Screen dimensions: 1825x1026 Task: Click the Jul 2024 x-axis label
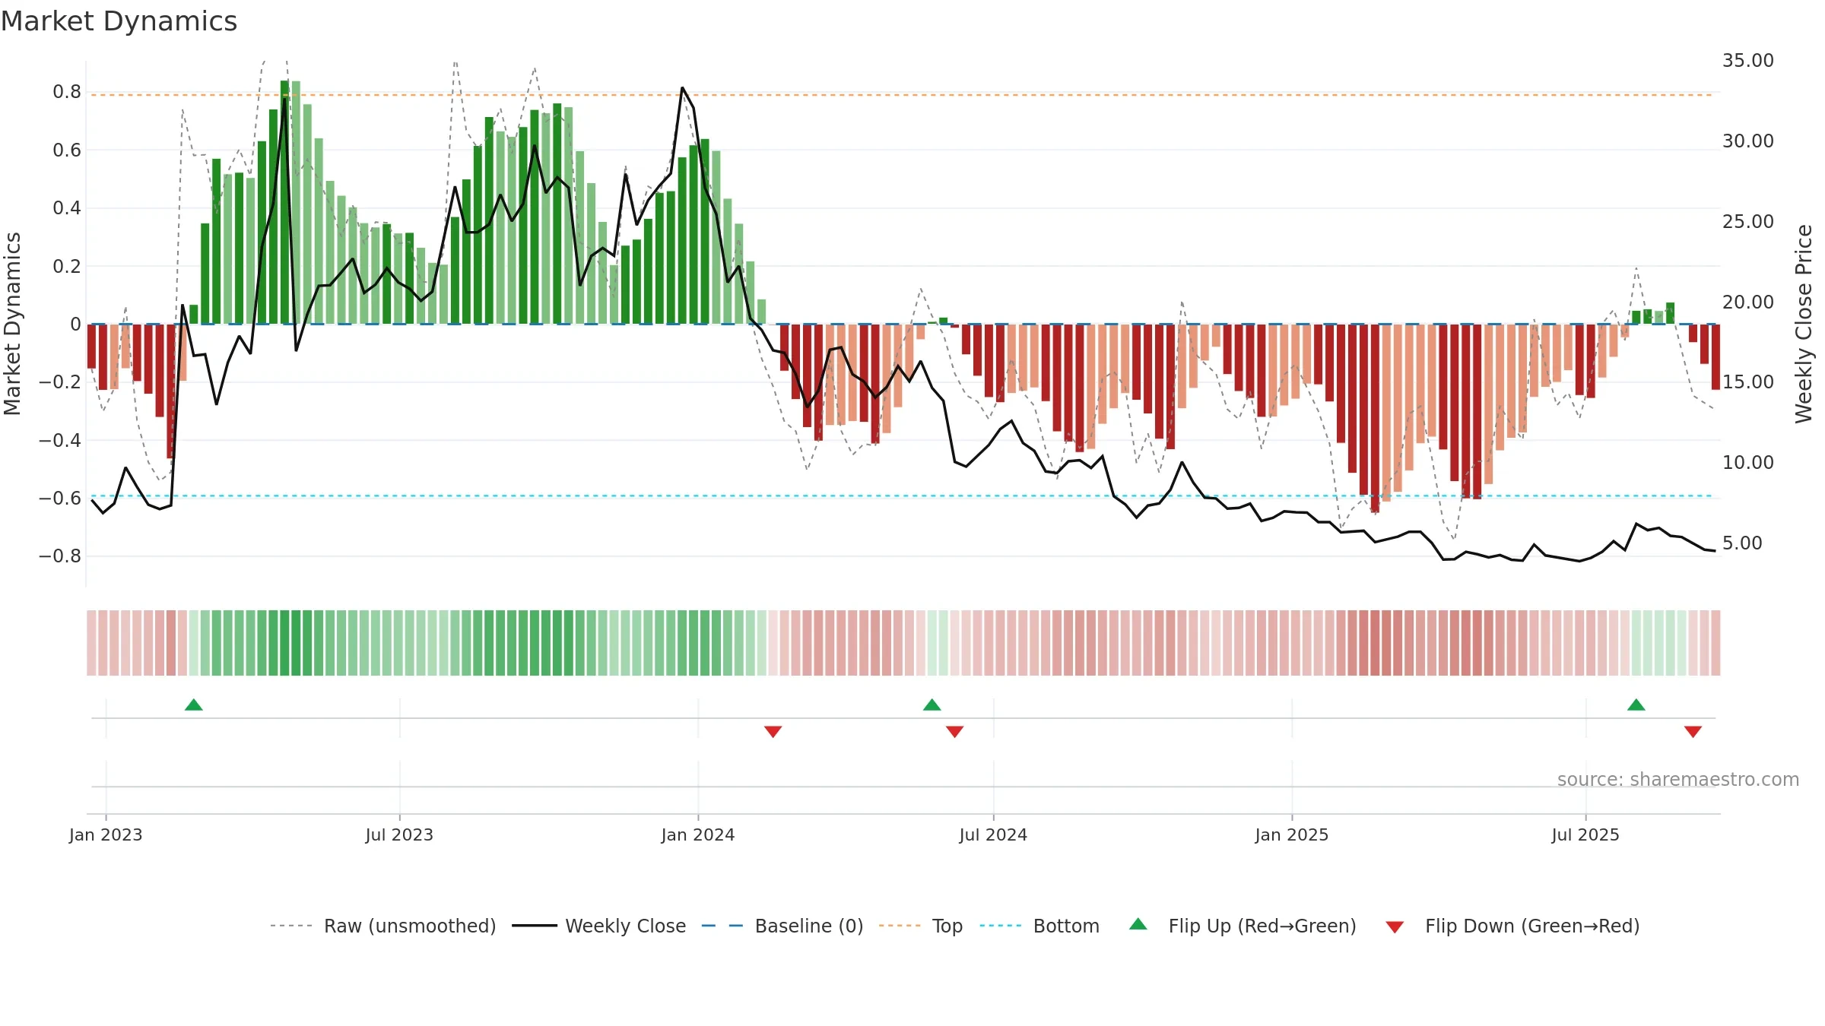tap(993, 834)
